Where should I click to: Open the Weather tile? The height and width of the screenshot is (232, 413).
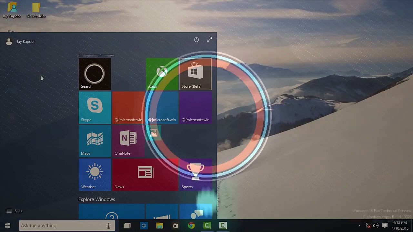(x=95, y=174)
